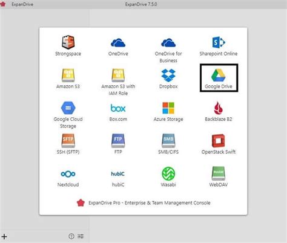
Task: Click the Dropbox icon
Action: [x=168, y=76]
